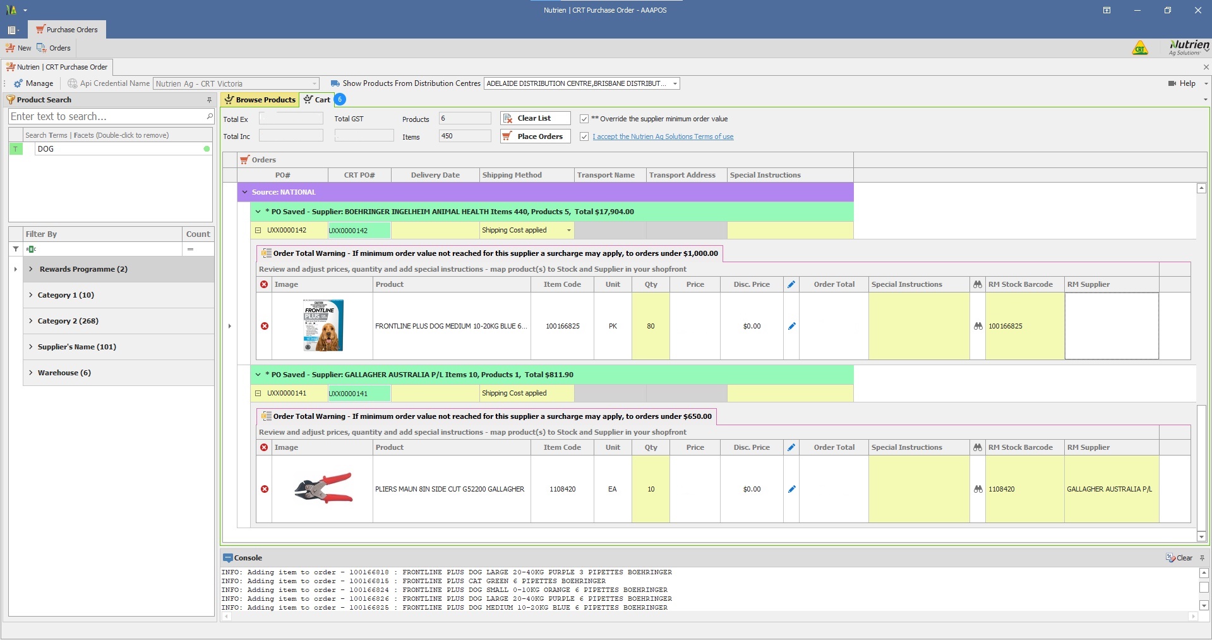Toggle override supplier minimum order value checkbox
Screen dimensions: 1212x640
pos(584,119)
